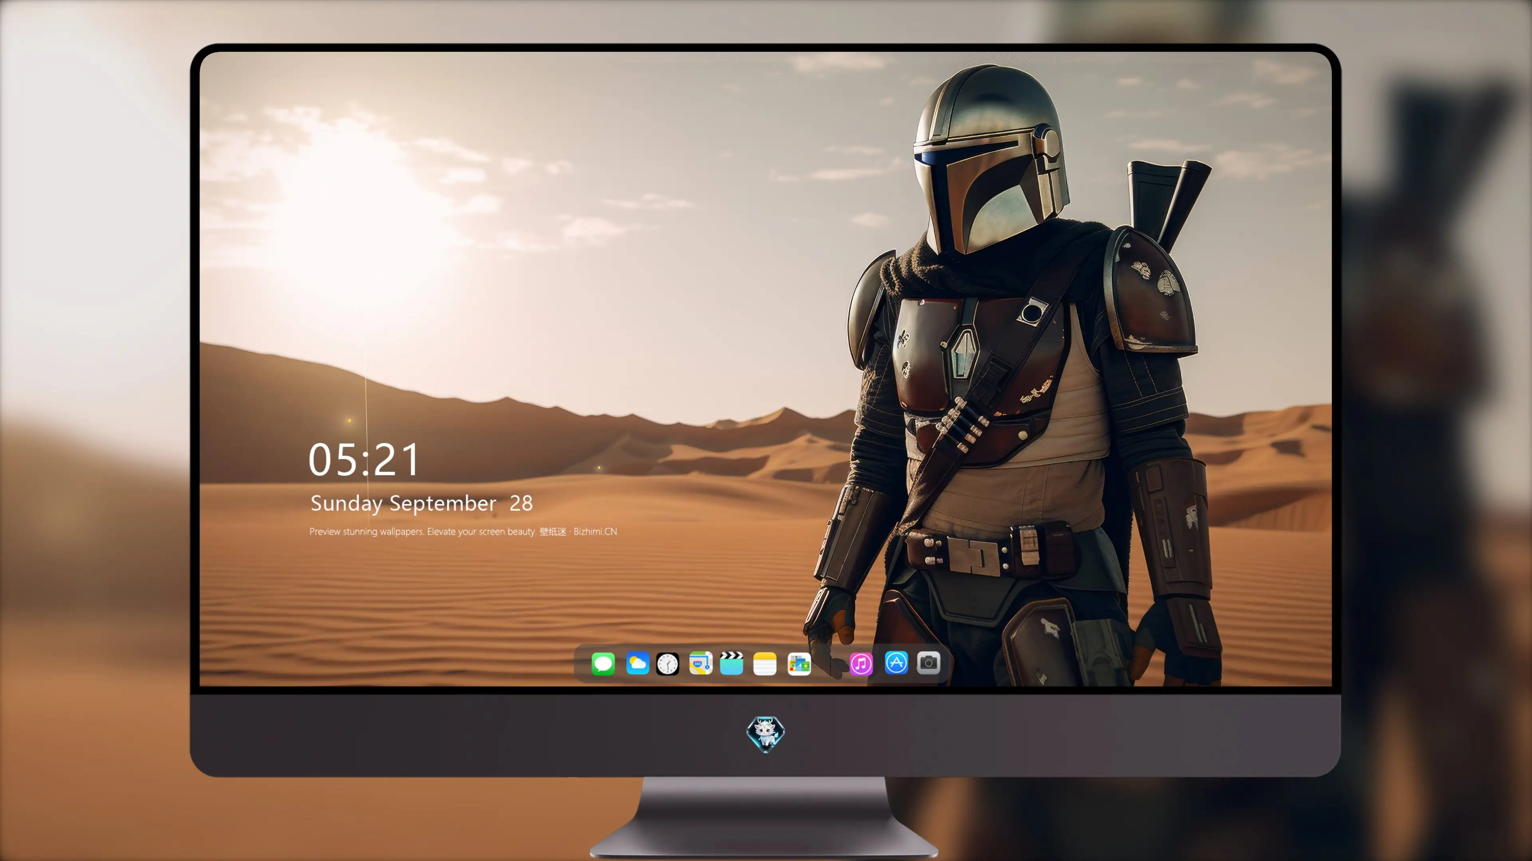Launch the App Store from the dock
1532x861 pixels.
[x=896, y=662]
